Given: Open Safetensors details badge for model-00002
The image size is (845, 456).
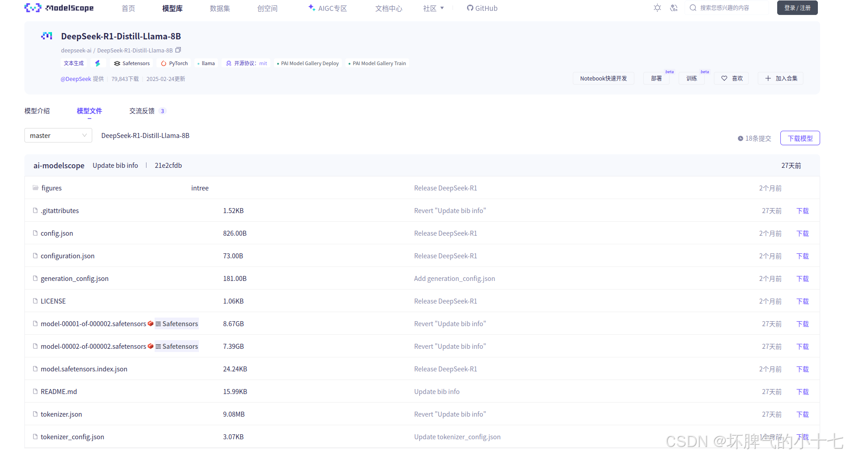Looking at the screenshot, I should (177, 346).
